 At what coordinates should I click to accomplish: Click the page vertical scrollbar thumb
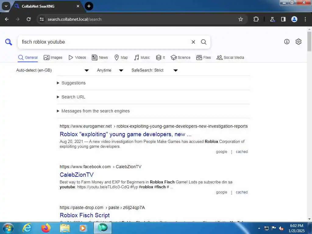tap(310, 41)
